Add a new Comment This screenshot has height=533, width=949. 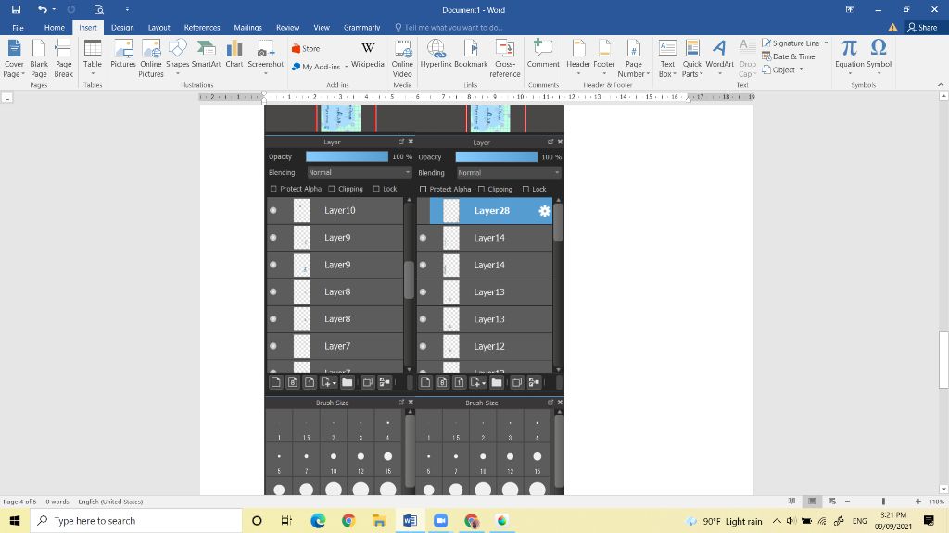(543, 53)
